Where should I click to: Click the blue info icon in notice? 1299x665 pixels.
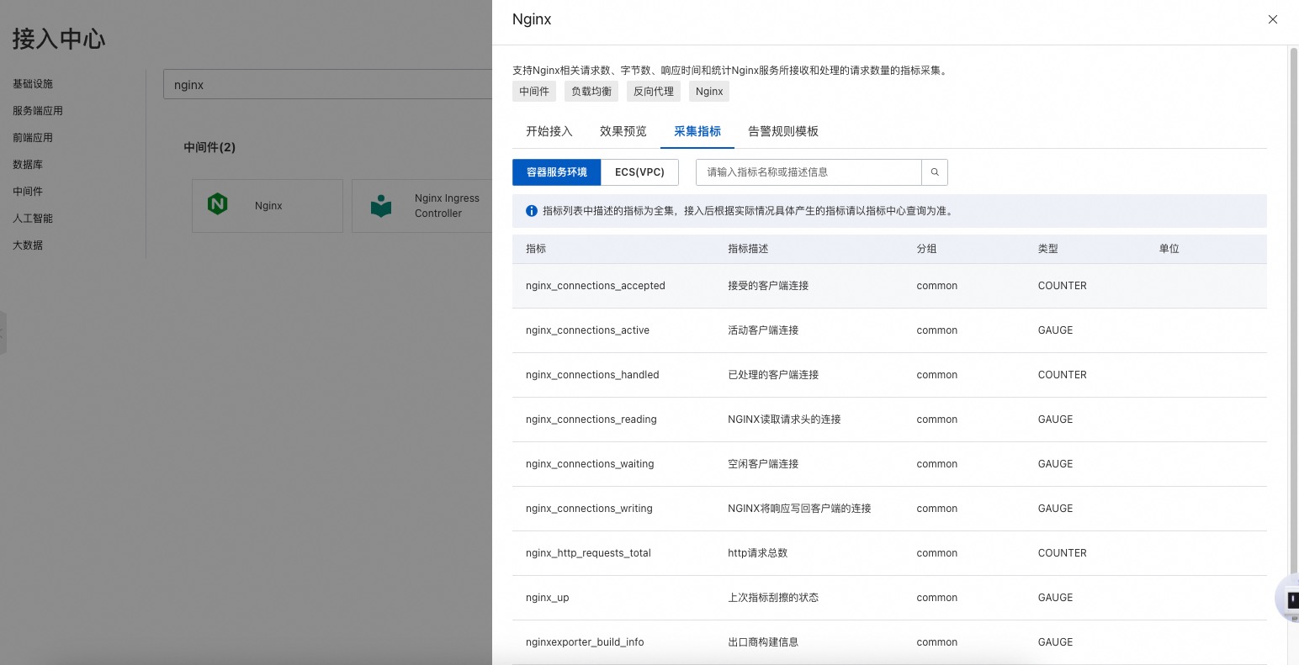tap(531, 211)
